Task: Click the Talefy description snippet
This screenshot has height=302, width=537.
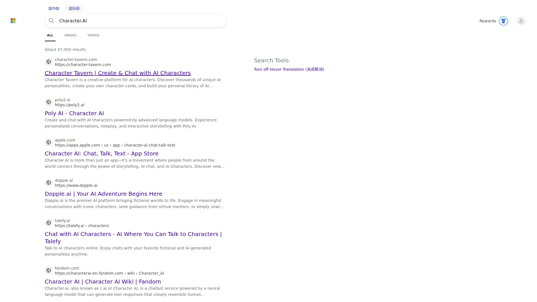Action: coord(128,251)
